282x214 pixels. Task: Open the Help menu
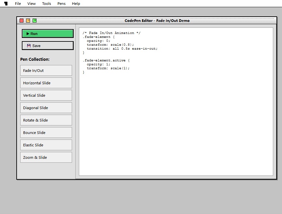[76, 4]
